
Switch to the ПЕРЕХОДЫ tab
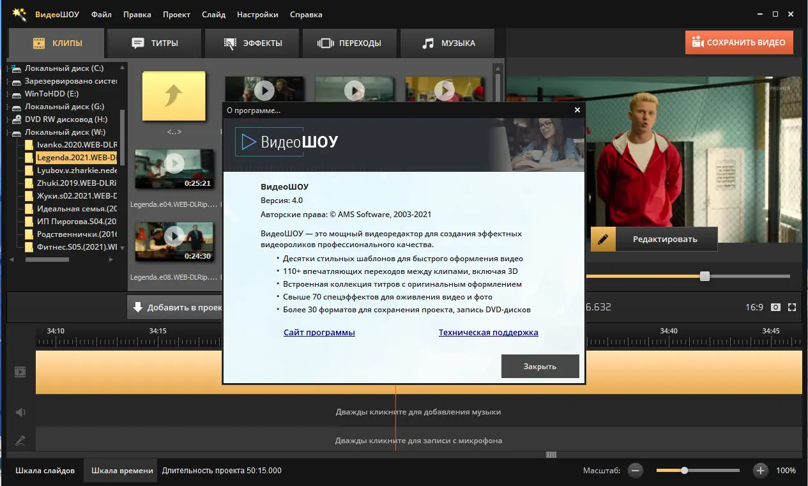(x=349, y=43)
